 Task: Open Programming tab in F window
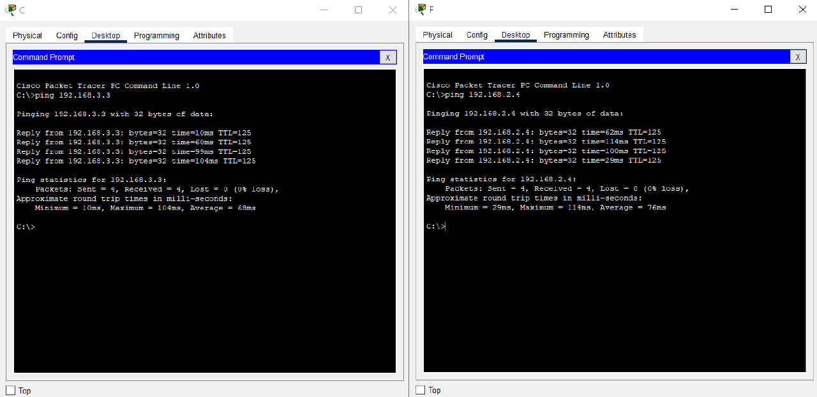[566, 35]
